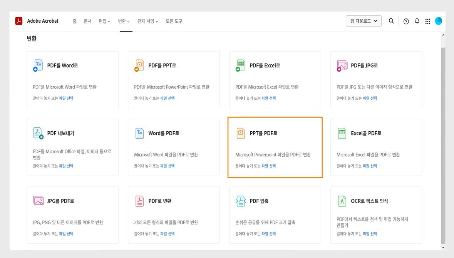Switch to the 홈 menu item
454x258 pixels.
[74, 21]
